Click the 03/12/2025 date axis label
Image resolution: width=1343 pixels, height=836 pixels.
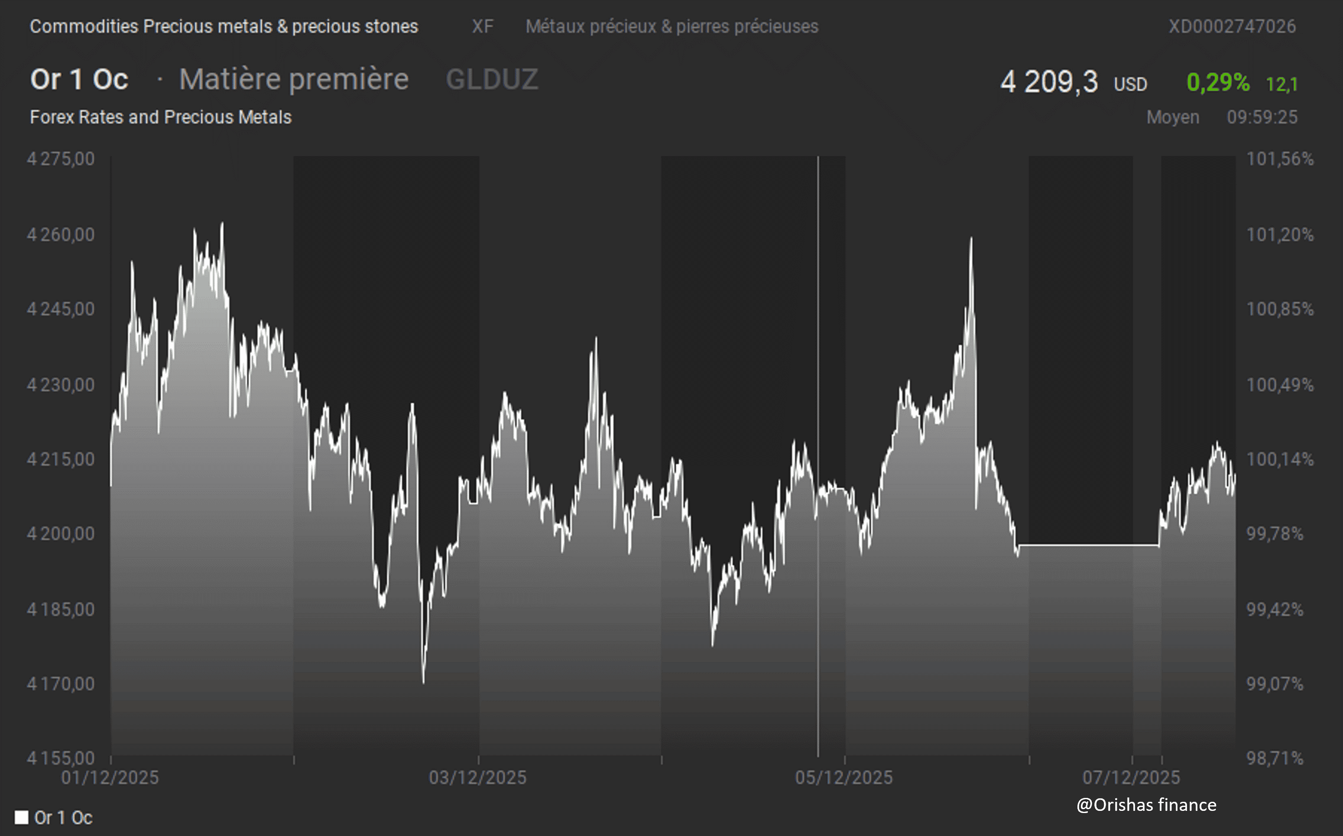tap(477, 778)
